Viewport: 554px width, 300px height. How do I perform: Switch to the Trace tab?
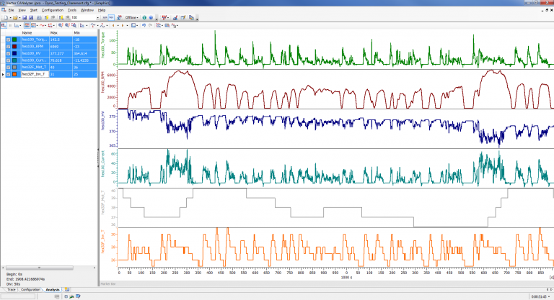click(10, 289)
